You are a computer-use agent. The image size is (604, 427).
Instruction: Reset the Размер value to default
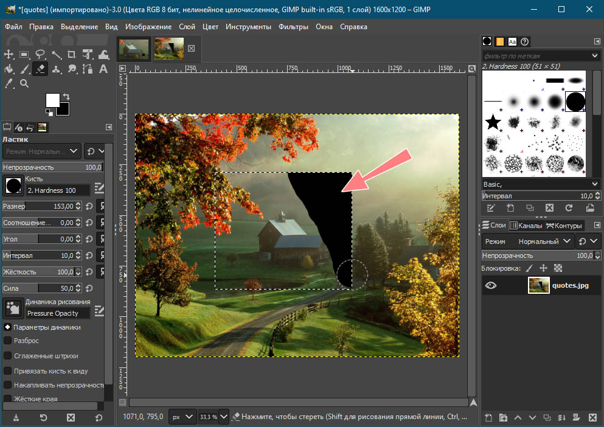click(x=89, y=206)
